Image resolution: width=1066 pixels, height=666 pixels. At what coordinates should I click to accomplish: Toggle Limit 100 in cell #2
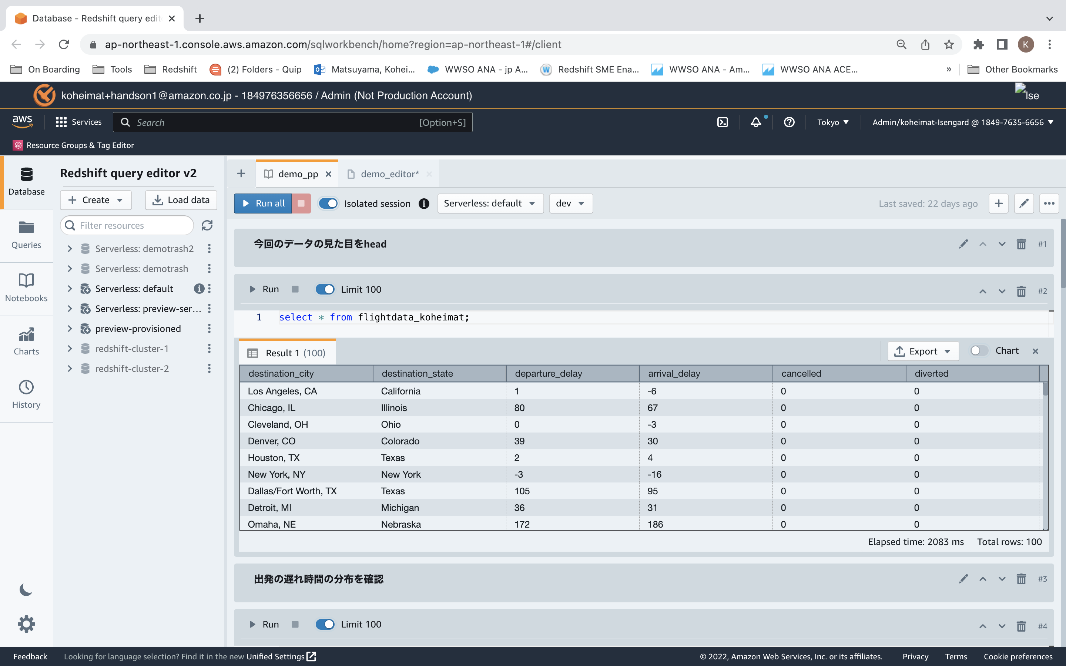tap(325, 289)
